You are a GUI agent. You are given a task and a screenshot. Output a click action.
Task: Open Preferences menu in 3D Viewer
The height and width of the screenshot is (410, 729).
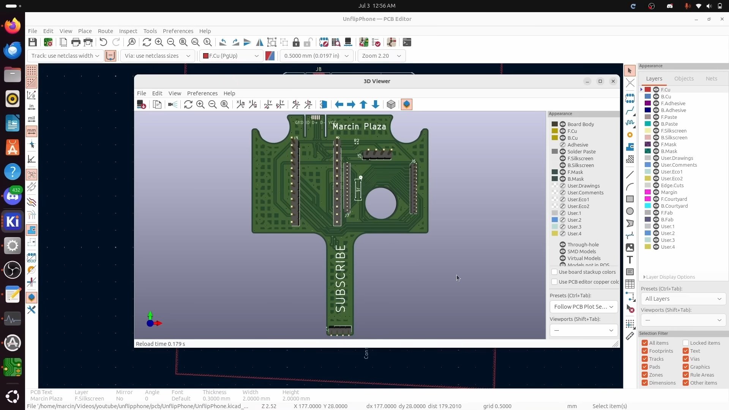tap(202, 93)
